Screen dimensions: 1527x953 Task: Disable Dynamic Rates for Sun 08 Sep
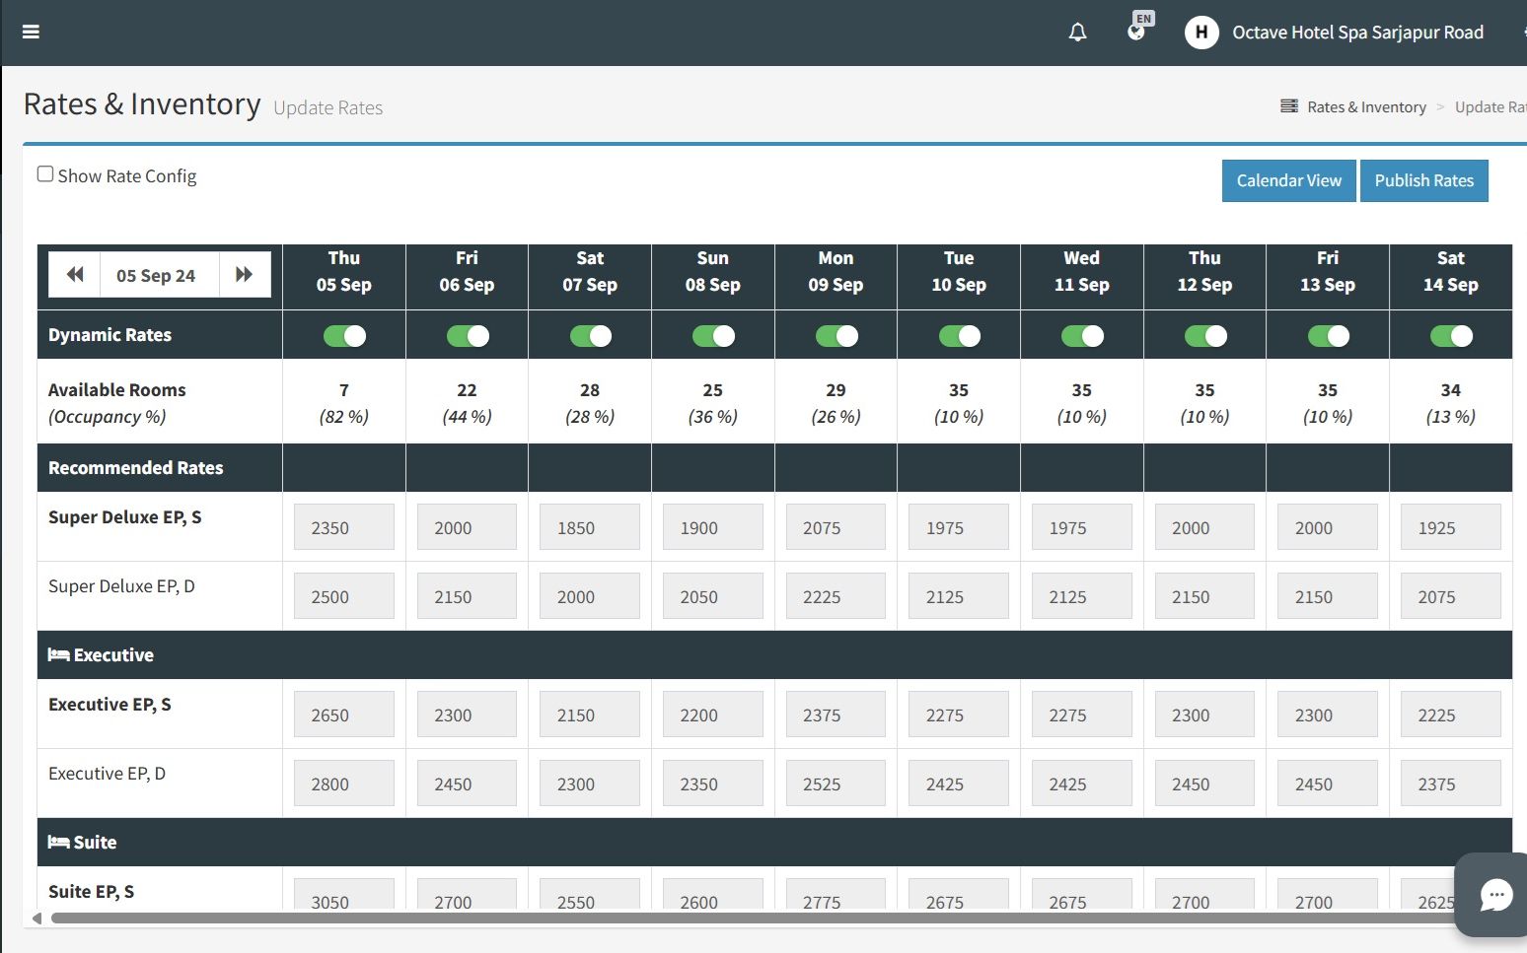pyautogui.click(x=713, y=336)
